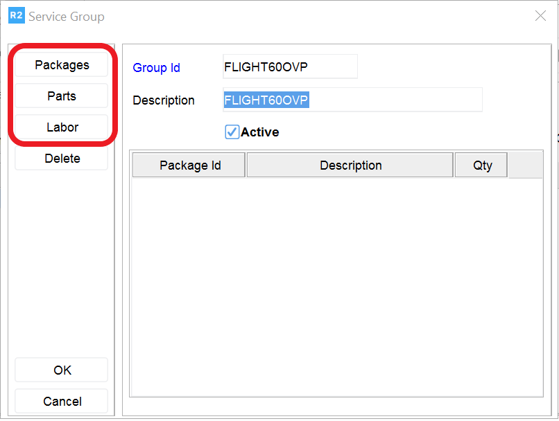Click the Description column header in grid
This screenshot has height=421, width=559.
[x=350, y=165]
